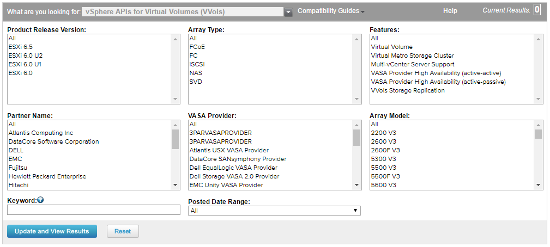Screen dimensions: 550x247
Task: Select VVols Storage Replication feature
Action: pos(452,91)
